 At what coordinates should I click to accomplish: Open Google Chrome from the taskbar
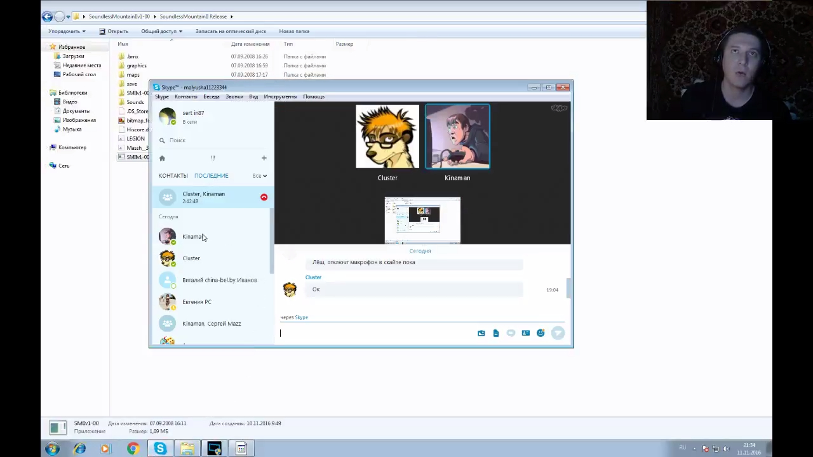pyautogui.click(x=133, y=449)
